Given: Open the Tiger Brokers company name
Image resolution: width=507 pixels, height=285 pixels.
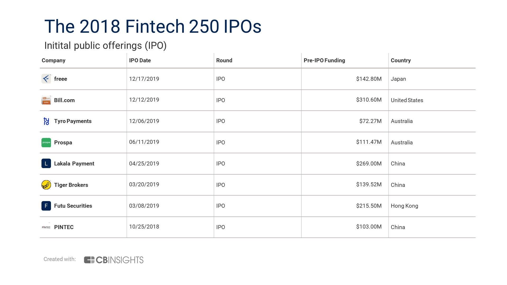Looking at the screenshot, I should (71, 185).
